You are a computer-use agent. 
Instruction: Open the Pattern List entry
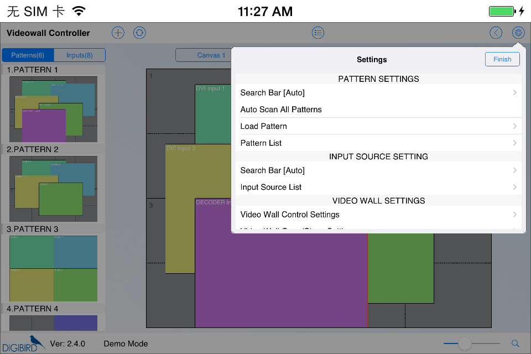pyautogui.click(x=378, y=143)
